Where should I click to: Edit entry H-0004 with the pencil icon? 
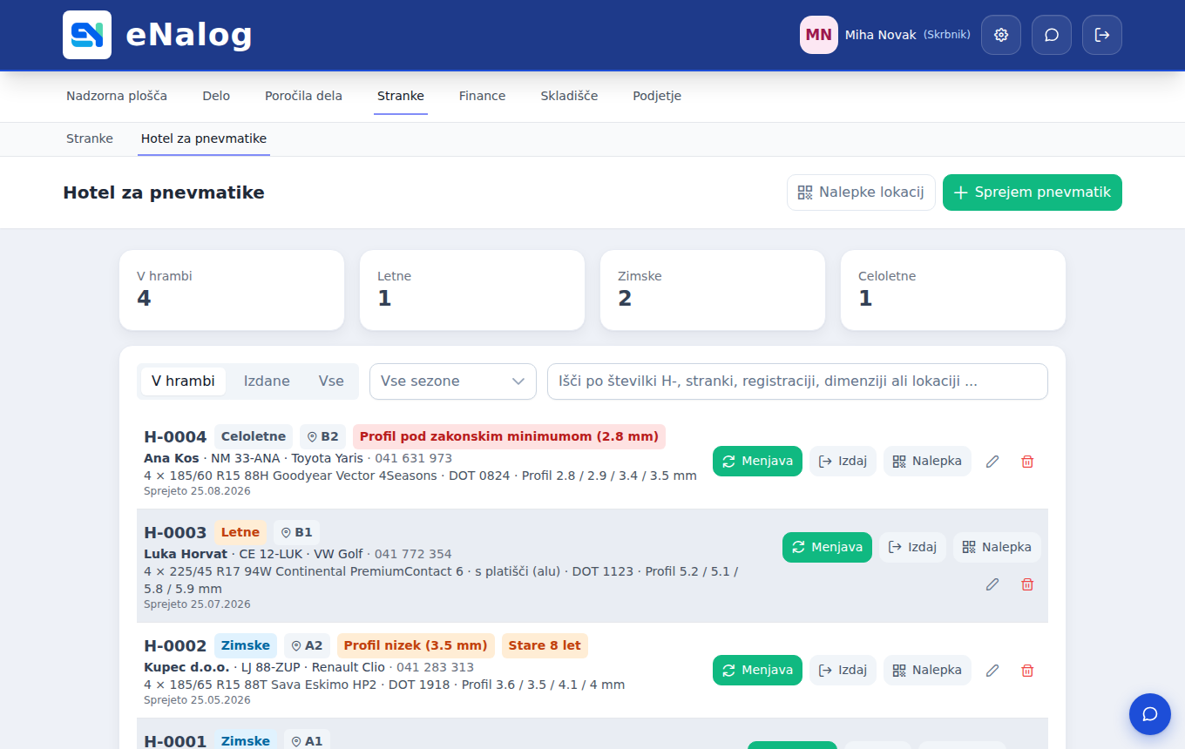tap(992, 462)
